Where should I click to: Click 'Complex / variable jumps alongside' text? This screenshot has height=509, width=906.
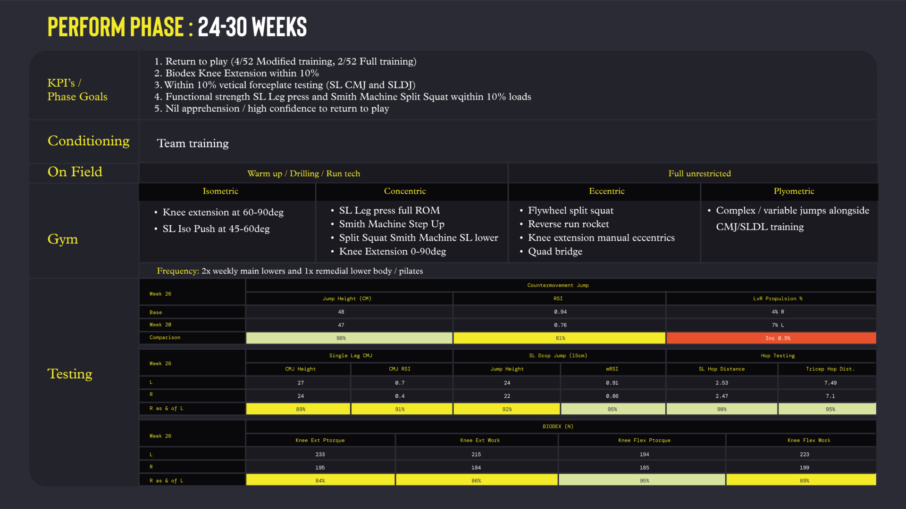coord(792,210)
